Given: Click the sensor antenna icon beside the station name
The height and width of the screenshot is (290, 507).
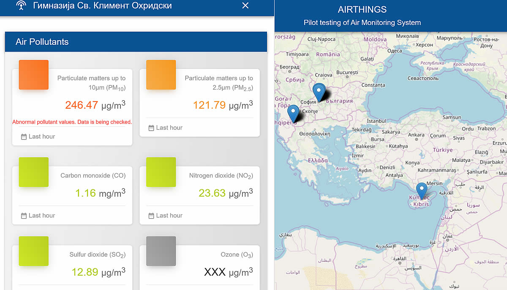Looking at the screenshot, I should (20, 5).
